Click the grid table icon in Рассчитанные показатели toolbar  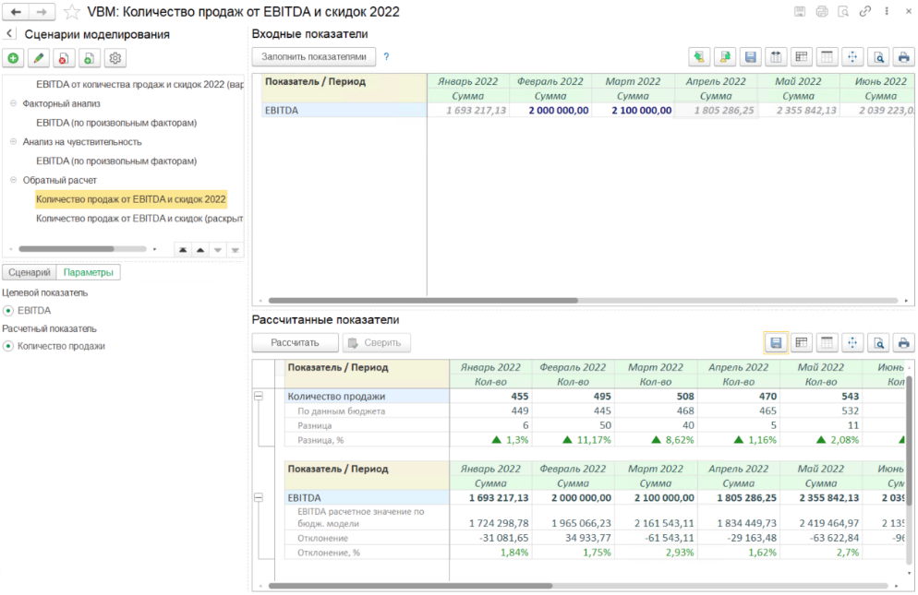tap(802, 343)
